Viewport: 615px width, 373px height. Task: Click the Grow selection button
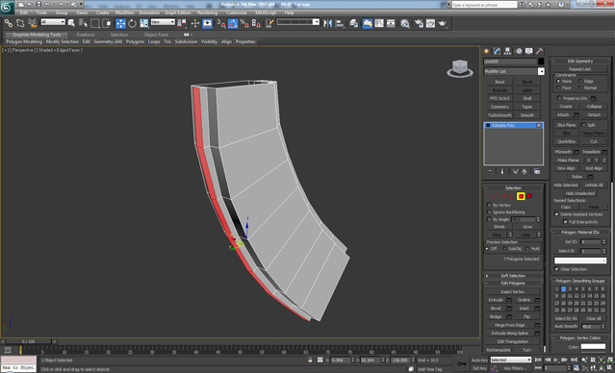[527, 227]
